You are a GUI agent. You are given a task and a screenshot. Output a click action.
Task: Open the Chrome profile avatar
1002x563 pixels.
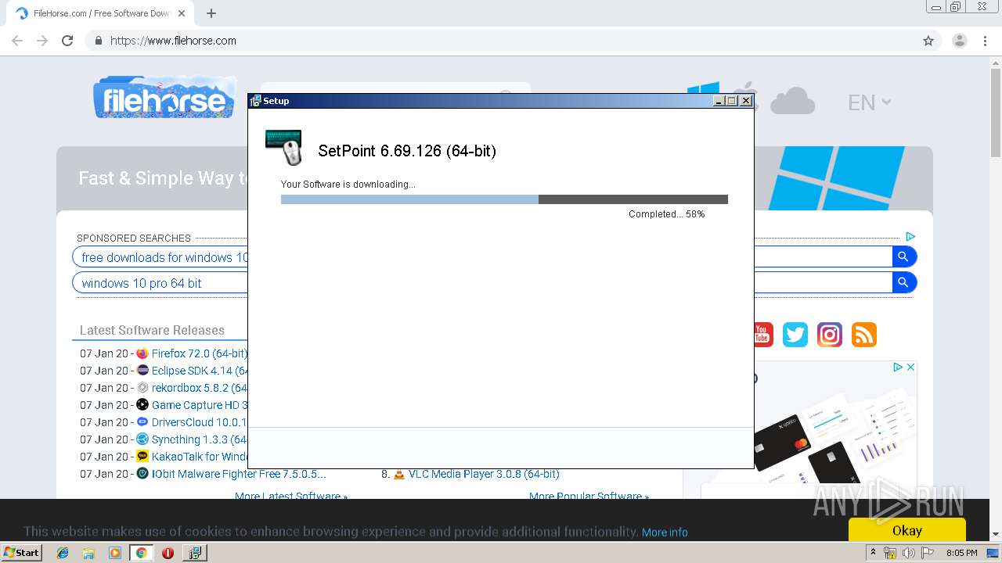click(x=960, y=41)
